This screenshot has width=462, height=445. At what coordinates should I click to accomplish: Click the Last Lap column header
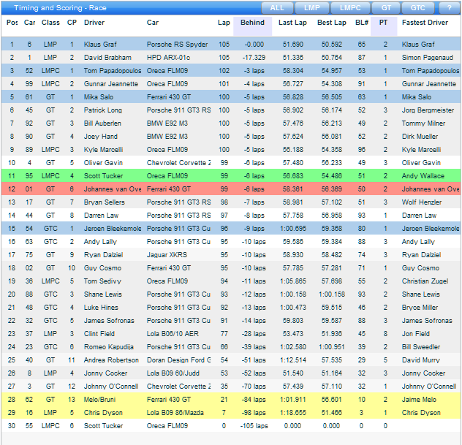point(292,23)
